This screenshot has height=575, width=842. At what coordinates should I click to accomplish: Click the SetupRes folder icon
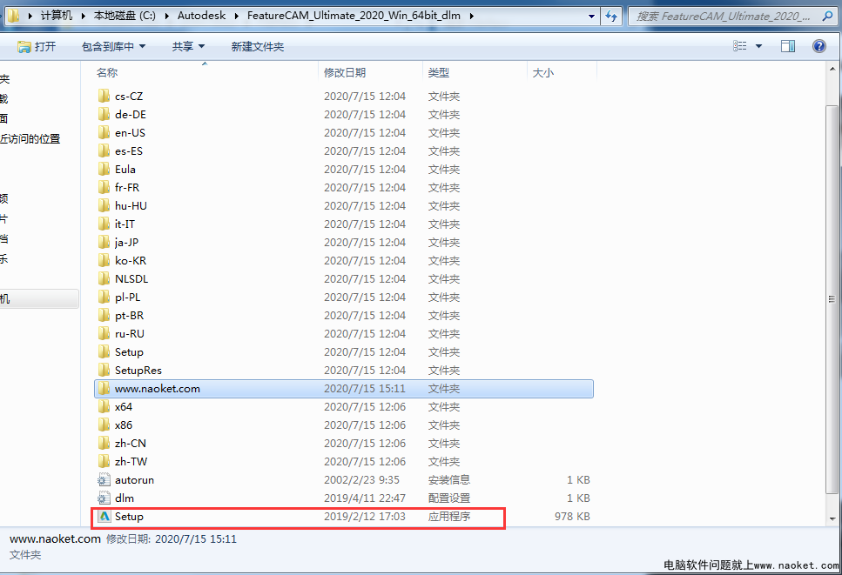coord(104,370)
